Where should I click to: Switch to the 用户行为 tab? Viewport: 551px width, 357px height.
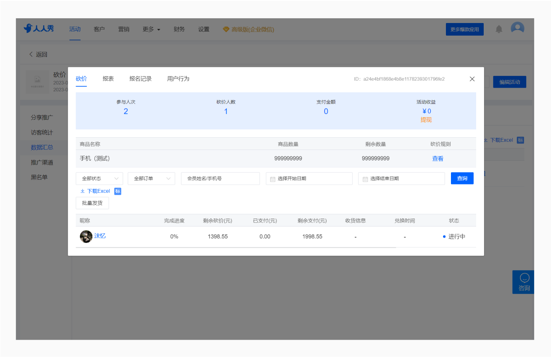point(178,79)
